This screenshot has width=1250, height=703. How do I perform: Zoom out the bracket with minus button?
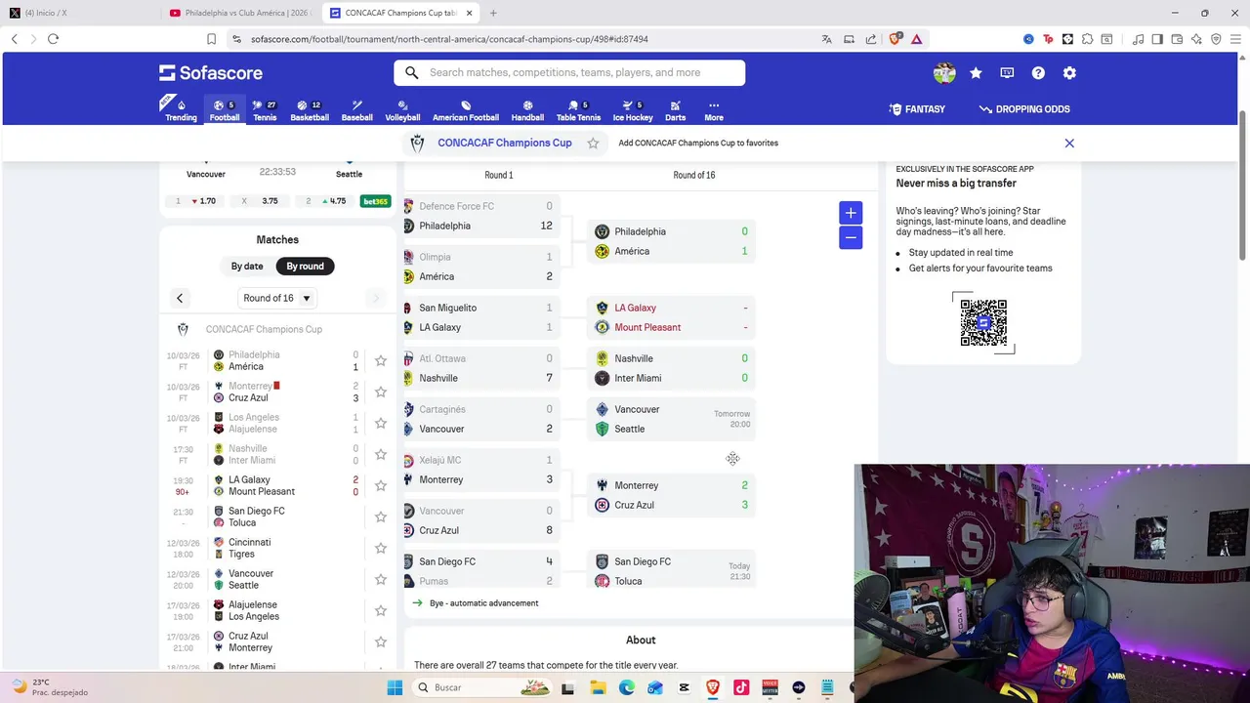pyautogui.click(x=851, y=237)
